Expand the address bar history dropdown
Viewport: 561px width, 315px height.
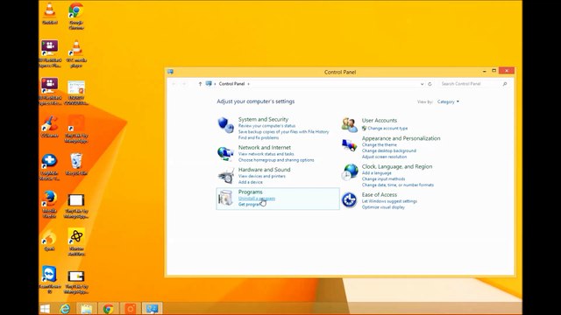[422, 84]
